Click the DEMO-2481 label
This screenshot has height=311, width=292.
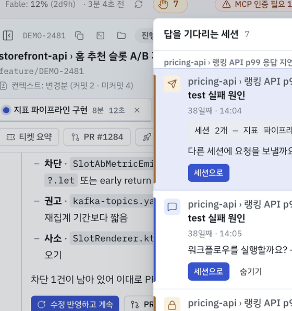coord(44,36)
